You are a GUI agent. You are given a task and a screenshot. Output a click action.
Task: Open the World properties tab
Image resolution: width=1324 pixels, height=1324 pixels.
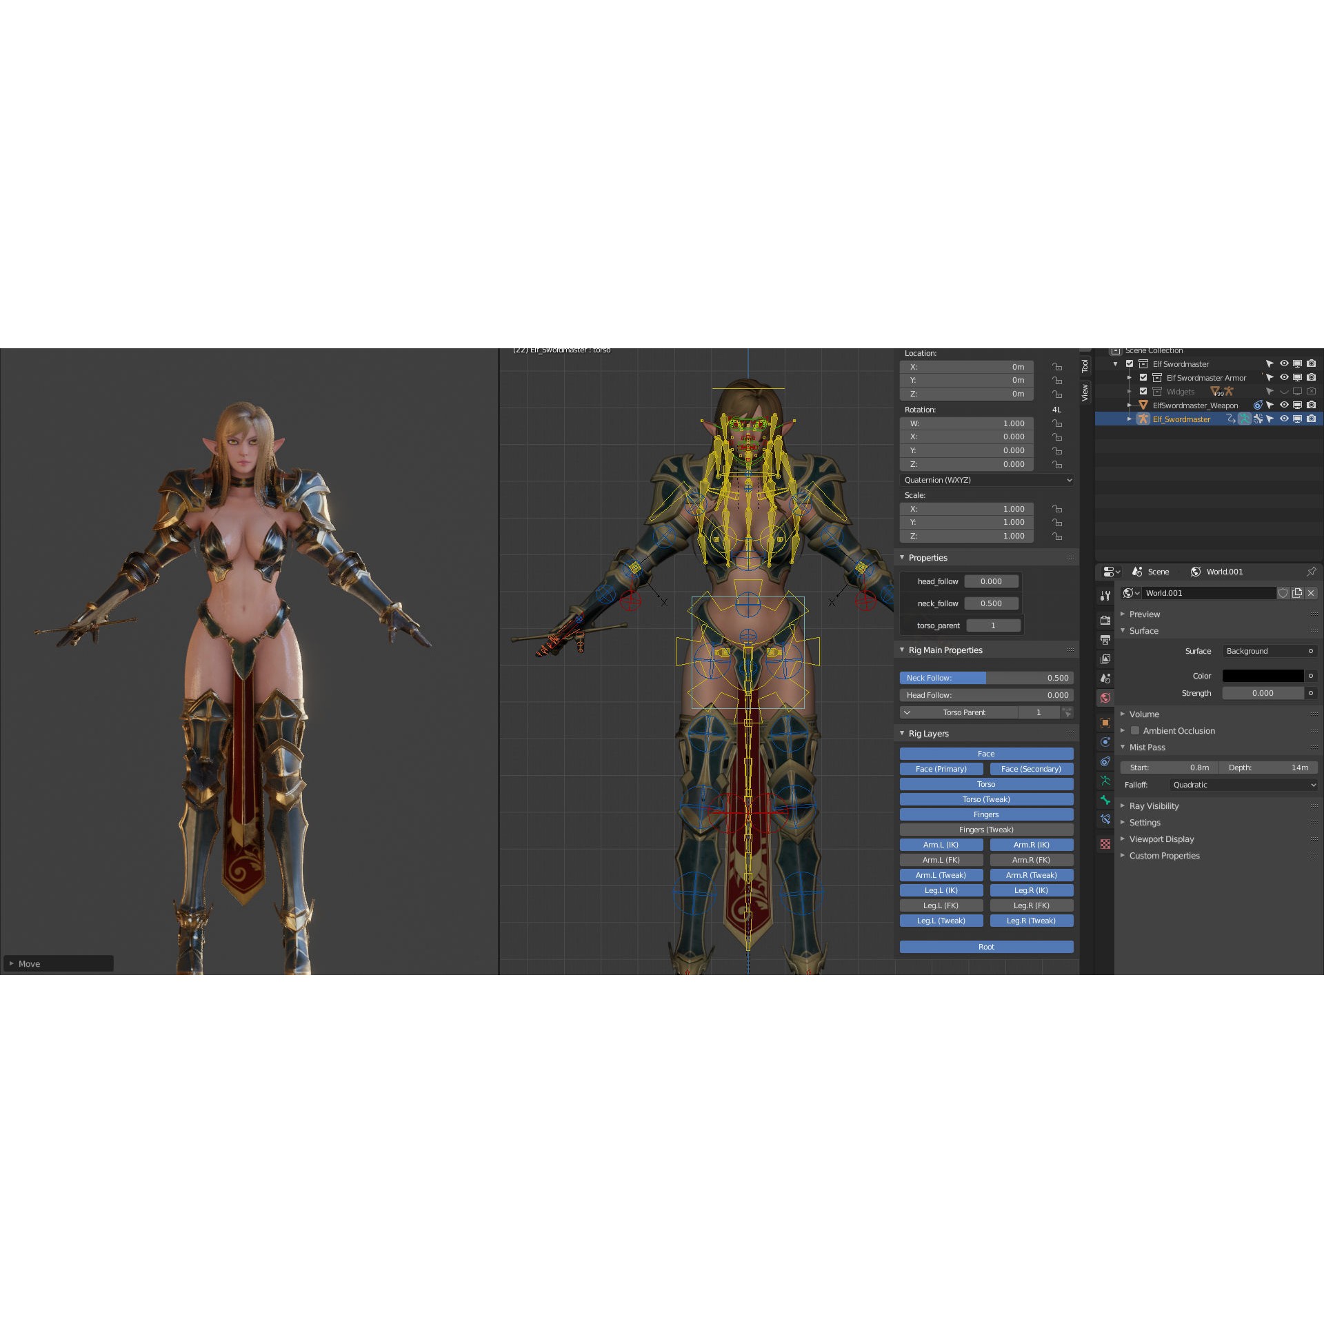click(x=1105, y=698)
